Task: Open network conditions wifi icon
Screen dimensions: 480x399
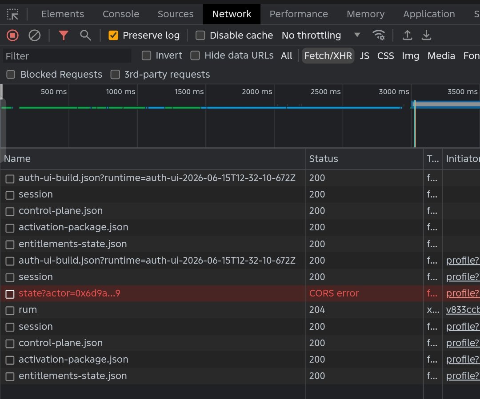Action: pyautogui.click(x=379, y=35)
